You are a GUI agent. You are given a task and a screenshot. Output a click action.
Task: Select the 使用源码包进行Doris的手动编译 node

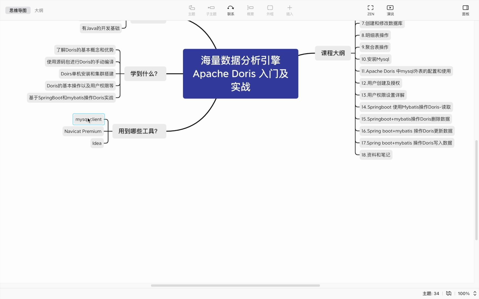(80, 62)
